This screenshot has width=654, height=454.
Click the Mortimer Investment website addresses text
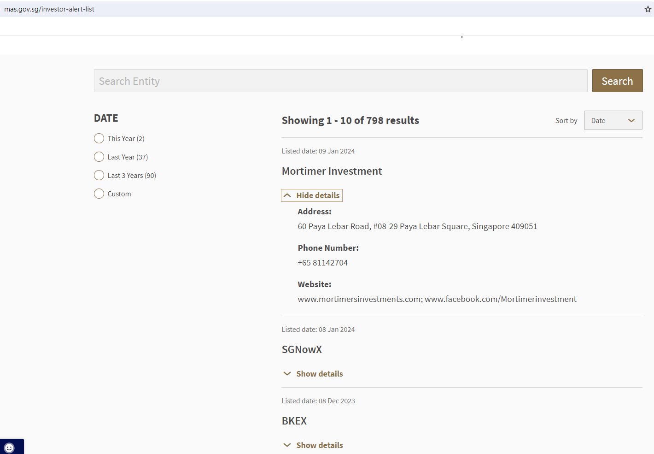(437, 299)
